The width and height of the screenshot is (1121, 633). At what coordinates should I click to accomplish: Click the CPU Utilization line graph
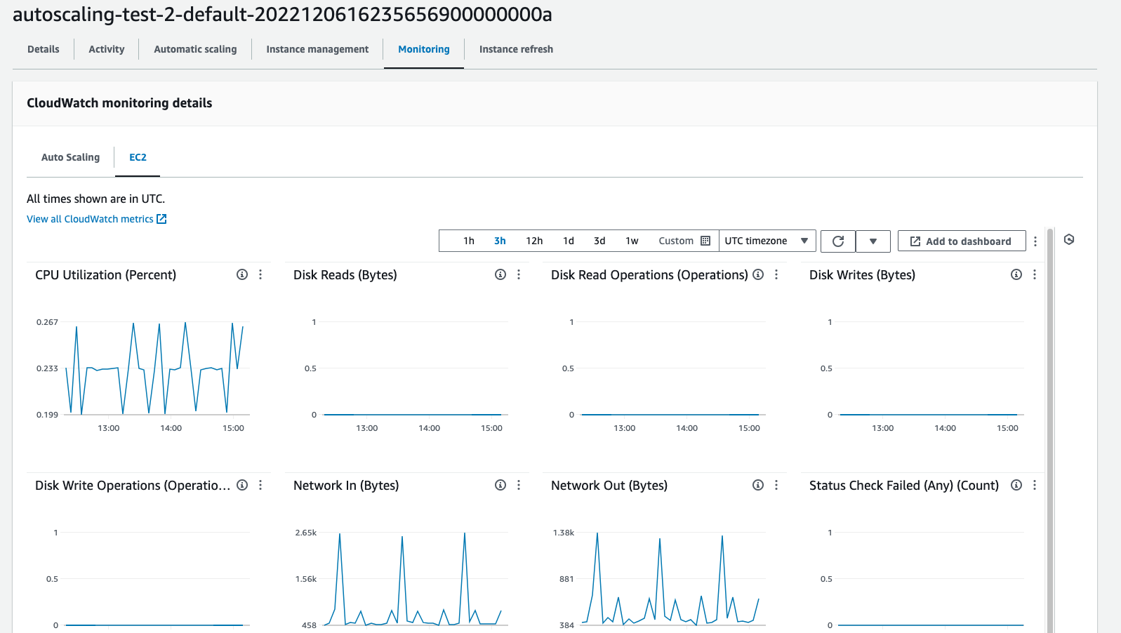pyautogui.click(x=154, y=368)
